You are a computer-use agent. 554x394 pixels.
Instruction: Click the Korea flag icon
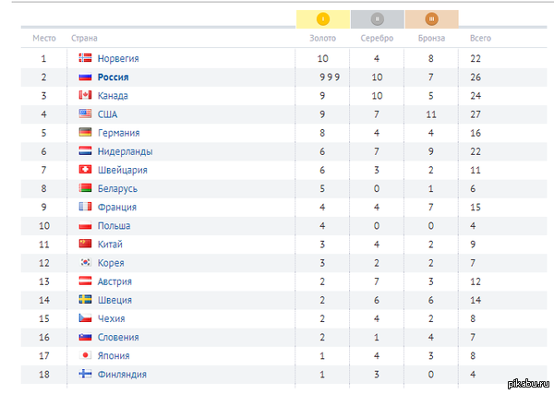pyautogui.click(x=85, y=263)
